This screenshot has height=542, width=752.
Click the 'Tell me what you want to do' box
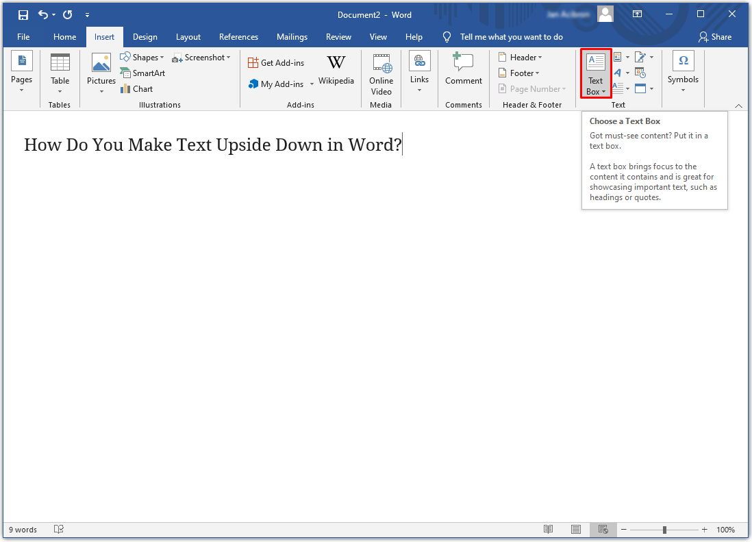(511, 37)
